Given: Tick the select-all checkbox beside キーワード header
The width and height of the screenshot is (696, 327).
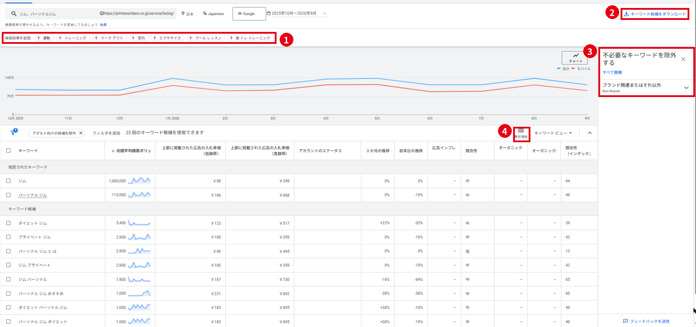Looking at the screenshot, I should [x=8, y=151].
